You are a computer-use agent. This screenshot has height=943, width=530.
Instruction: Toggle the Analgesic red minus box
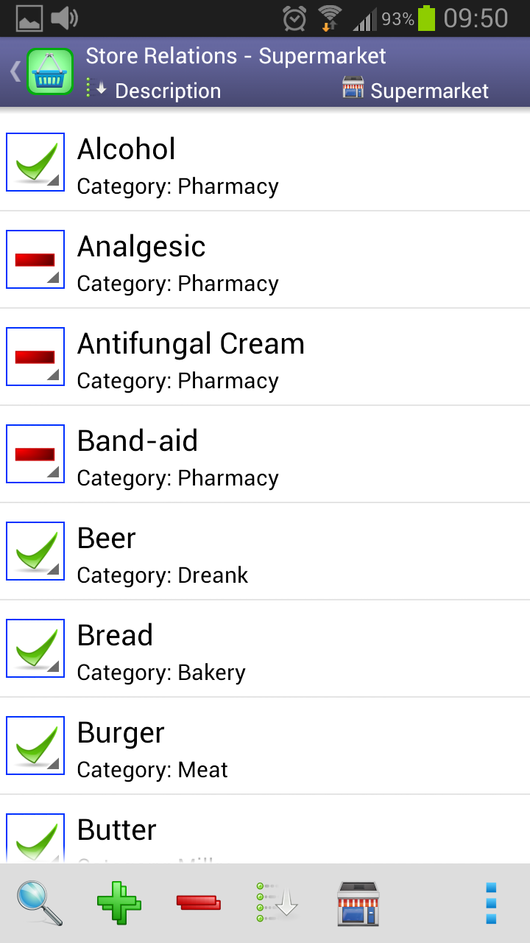pyautogui.click(x=35, y=259)
